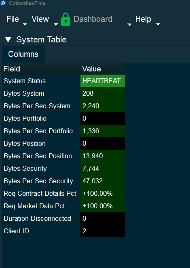This screenshot has height=268, width=190.
Task: Select the Bytes Position field label
Action: (x=25, y=143)
